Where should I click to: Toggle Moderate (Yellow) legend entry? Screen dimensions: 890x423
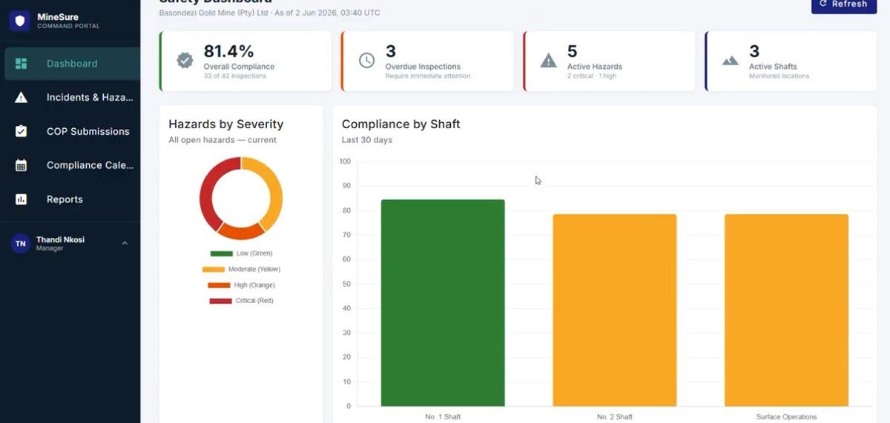click(241, 269)
